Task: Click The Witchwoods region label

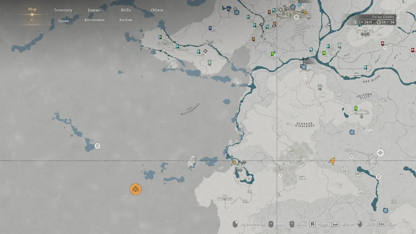Action: tap(190, 109)
